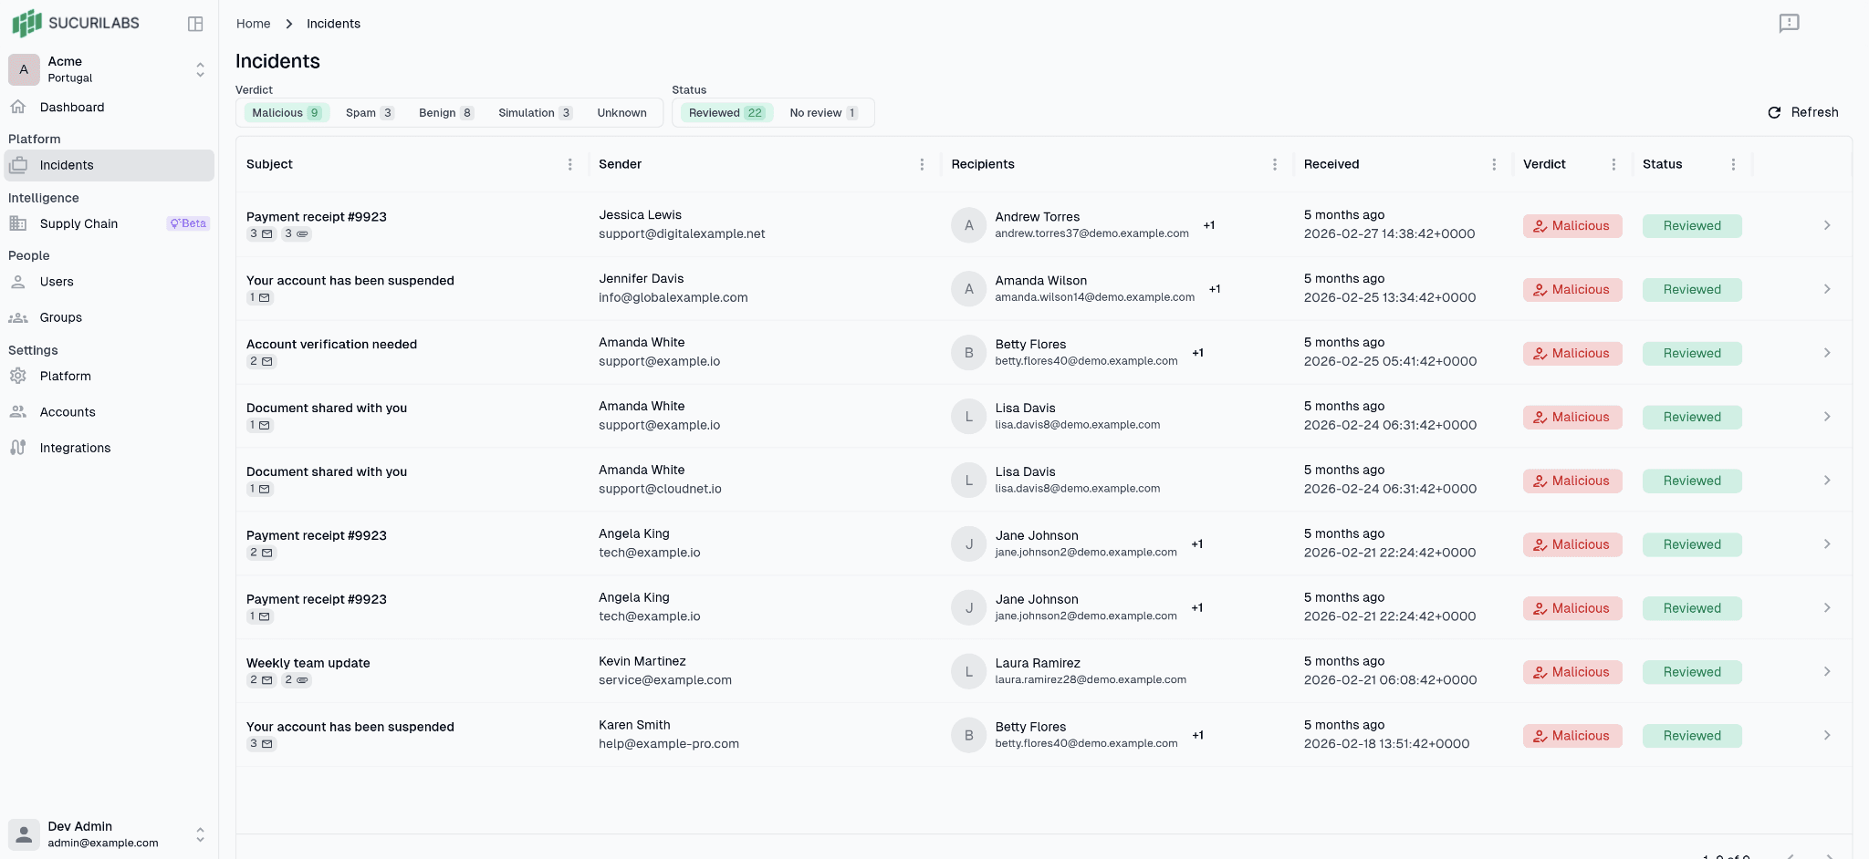Expand the Acme Portugal organization switcher

click(200, 69)
